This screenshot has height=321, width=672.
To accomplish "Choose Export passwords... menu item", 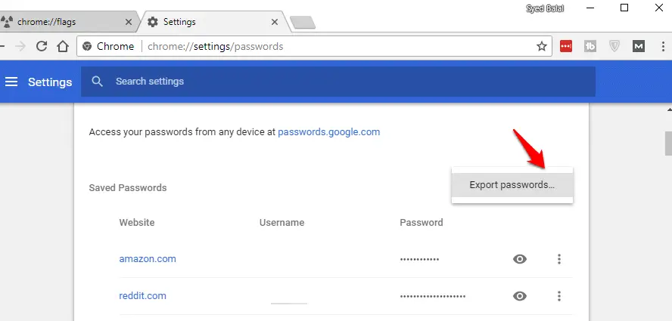I will [x=512, y=185].
